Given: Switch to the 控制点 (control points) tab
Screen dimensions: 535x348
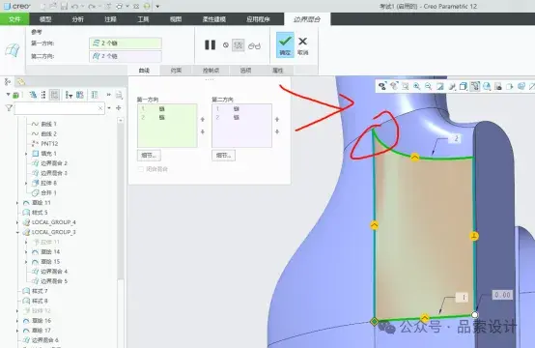Looking at the screenshot, I should click(x=211, y=71).
